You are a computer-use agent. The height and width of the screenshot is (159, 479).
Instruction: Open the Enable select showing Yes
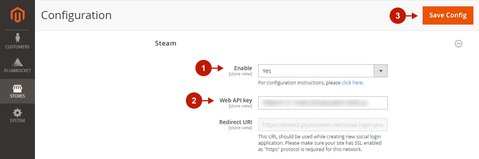coord(316,71)
